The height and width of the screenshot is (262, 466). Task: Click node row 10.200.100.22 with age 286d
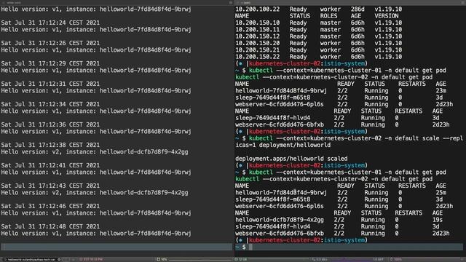[319, 9]
